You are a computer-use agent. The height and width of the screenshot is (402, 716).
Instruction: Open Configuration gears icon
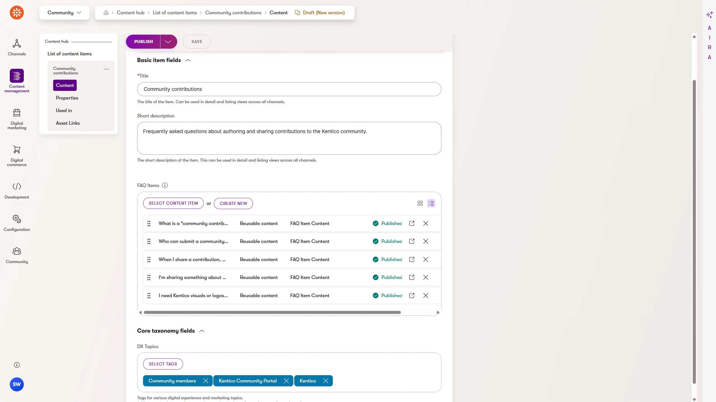pos(17,219)
